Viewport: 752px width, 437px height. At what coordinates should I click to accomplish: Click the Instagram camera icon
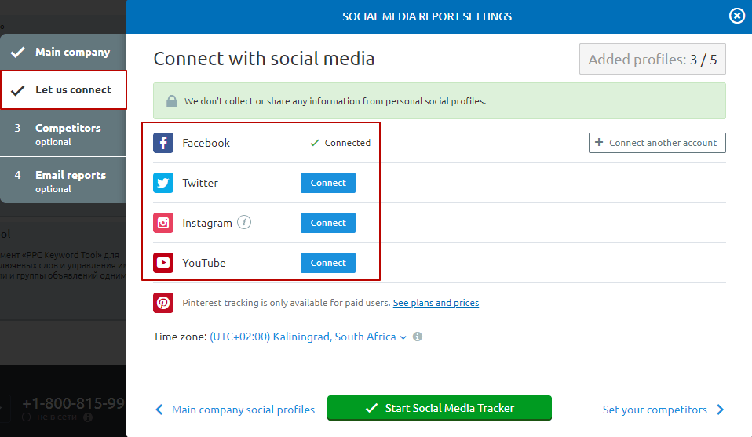(163, 223)
